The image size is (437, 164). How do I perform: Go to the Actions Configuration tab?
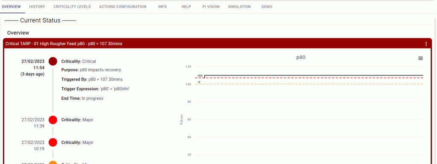tap(122, 7)
